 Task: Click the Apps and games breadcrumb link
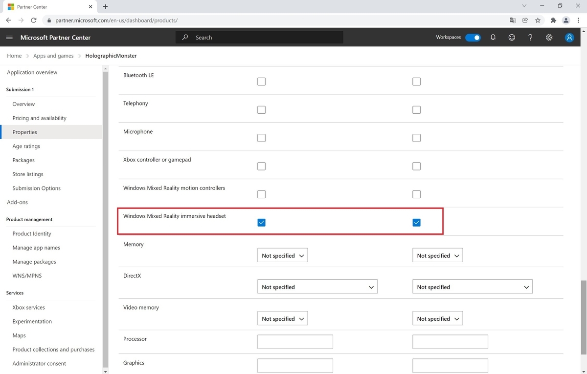(53, 56)
